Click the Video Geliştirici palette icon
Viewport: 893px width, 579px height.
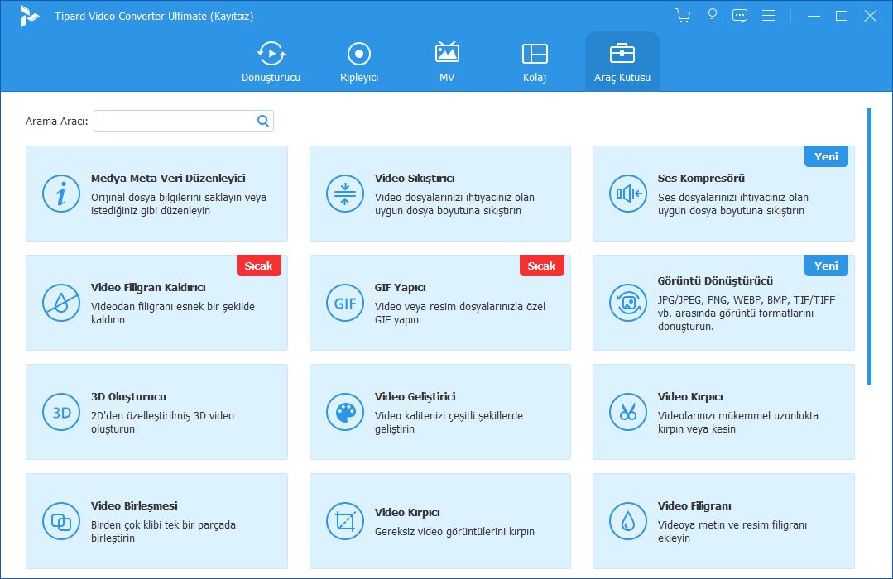coord(344,412)
